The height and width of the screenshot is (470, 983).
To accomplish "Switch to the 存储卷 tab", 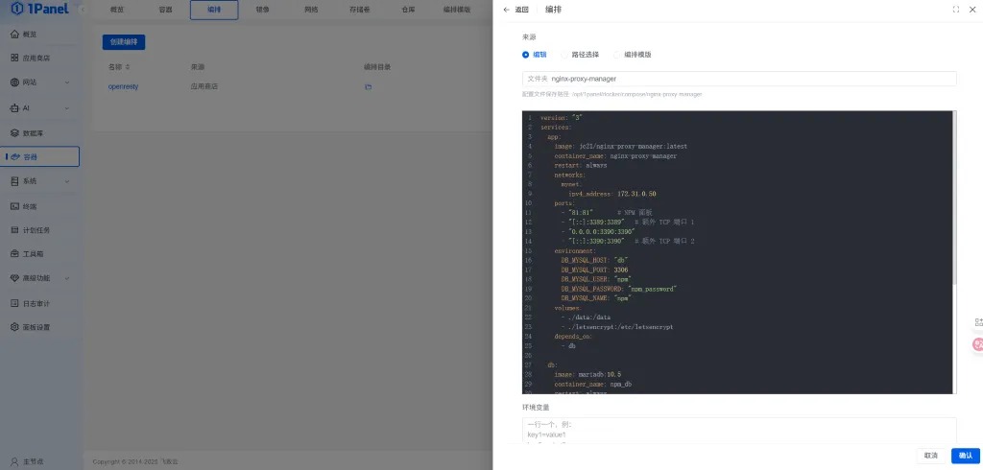I will 360,10.
